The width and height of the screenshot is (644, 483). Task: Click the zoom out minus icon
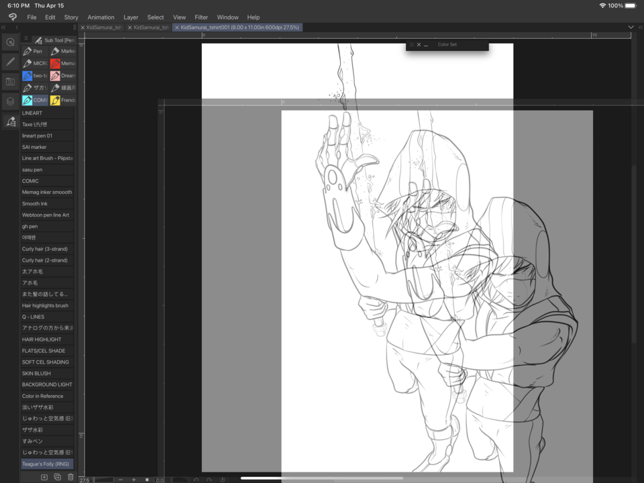[120, 480]
